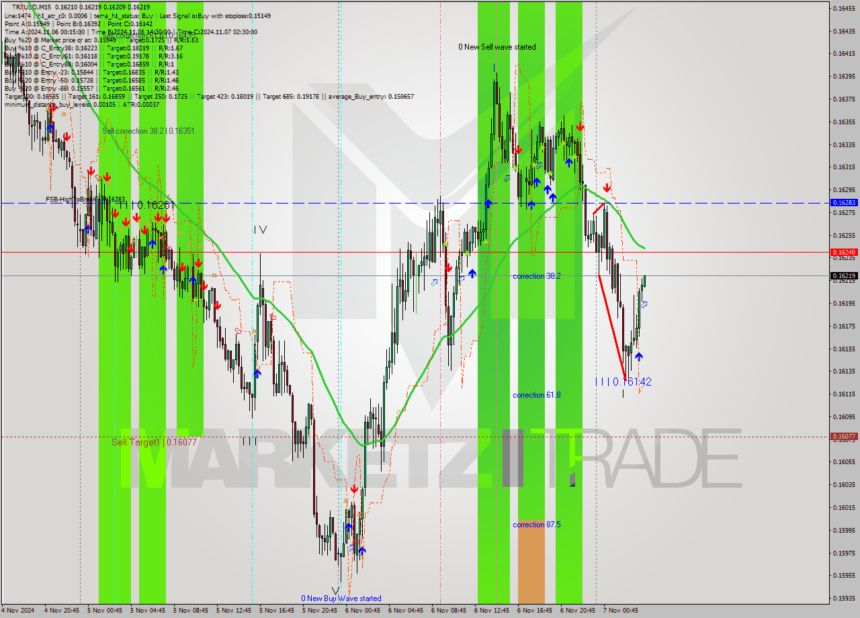860x618 pixels.
Task: Click the 'average_Buy_entry: 0.158657' info text
Action: [x=371, y=97]
